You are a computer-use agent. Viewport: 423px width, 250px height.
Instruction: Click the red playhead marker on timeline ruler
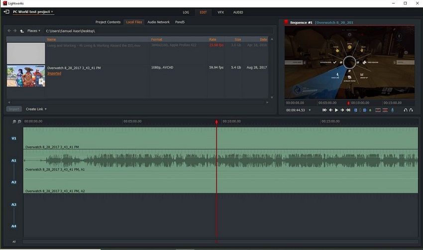point(216,122)
